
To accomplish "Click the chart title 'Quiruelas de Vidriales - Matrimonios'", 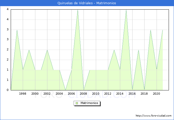I will (x=87, y=3).
